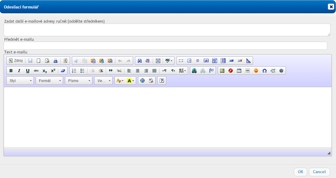336x178 pixels.
Task: Click the Insert Smiley icon
Action: 256,71
